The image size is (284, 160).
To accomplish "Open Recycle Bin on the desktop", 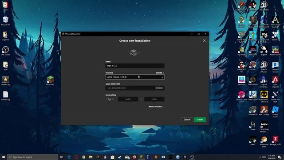I will [6, 21].
